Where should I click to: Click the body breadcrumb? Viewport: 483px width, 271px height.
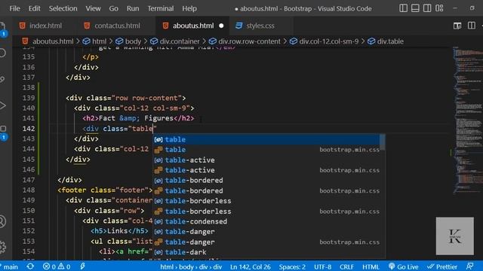[128, 41]
